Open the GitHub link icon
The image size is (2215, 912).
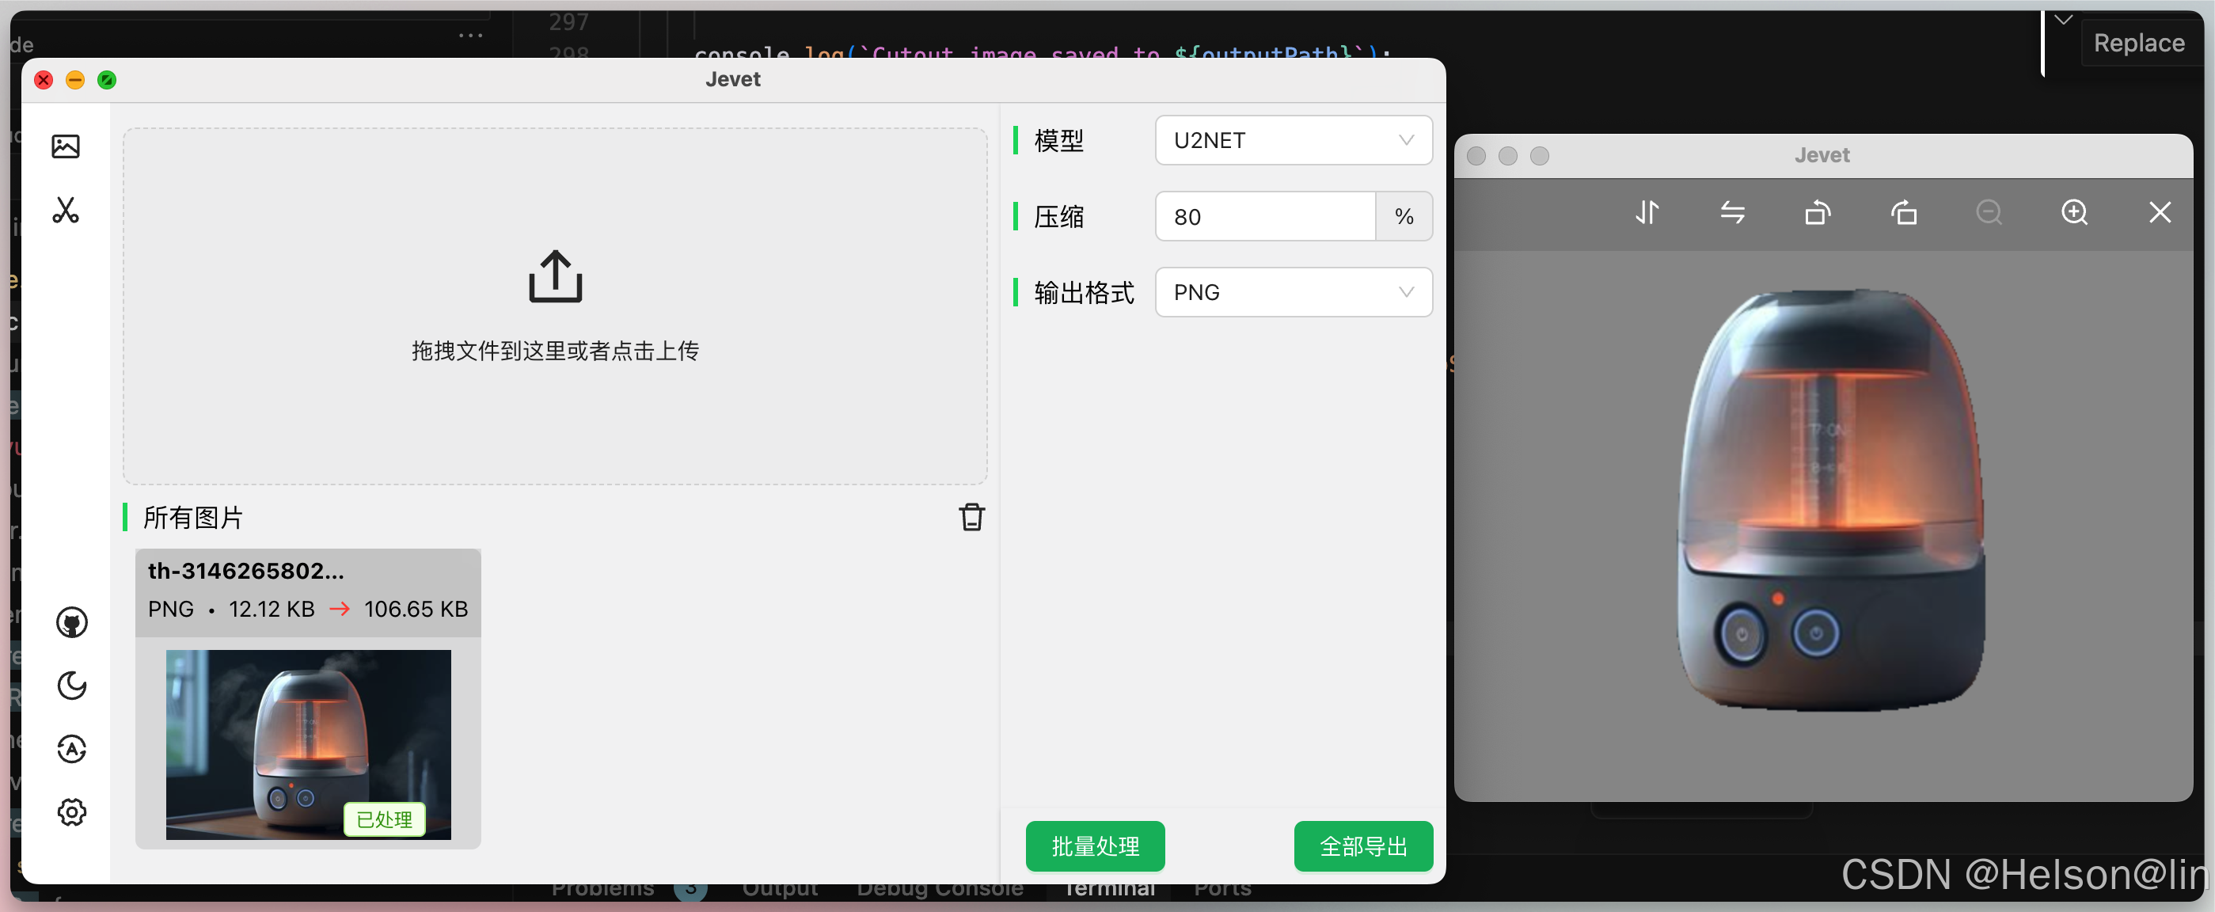71,622
